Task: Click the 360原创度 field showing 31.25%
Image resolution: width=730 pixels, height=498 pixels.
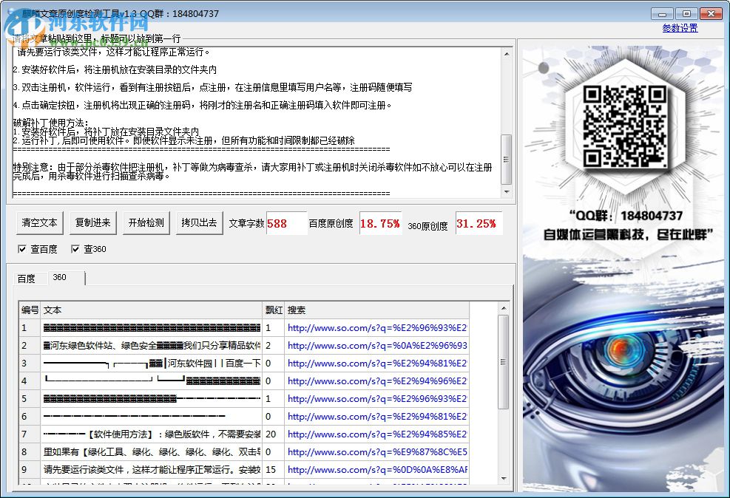Action: 478,223
